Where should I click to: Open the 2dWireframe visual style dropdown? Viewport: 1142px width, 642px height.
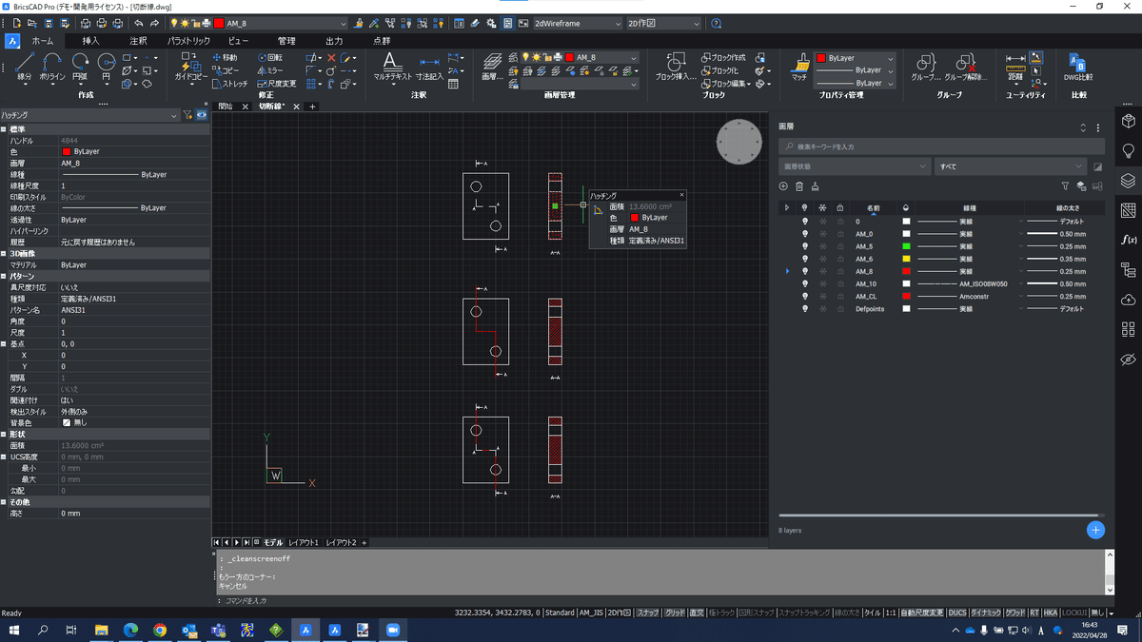pyautogui.click(x=578, y=23)
